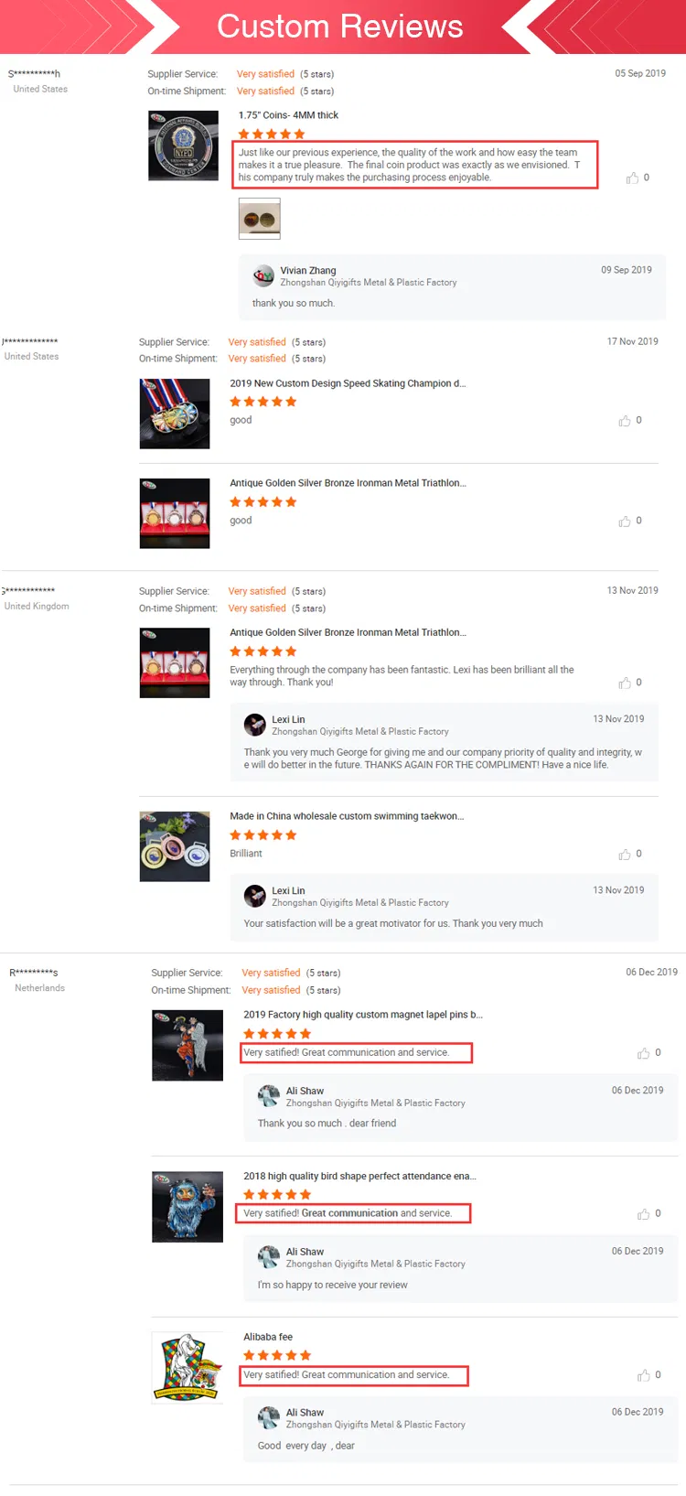Click Ali Shaw's avatar beside "Good every day"
The width and height of the screenshot is (686, 1496).
click(269, 1417)
